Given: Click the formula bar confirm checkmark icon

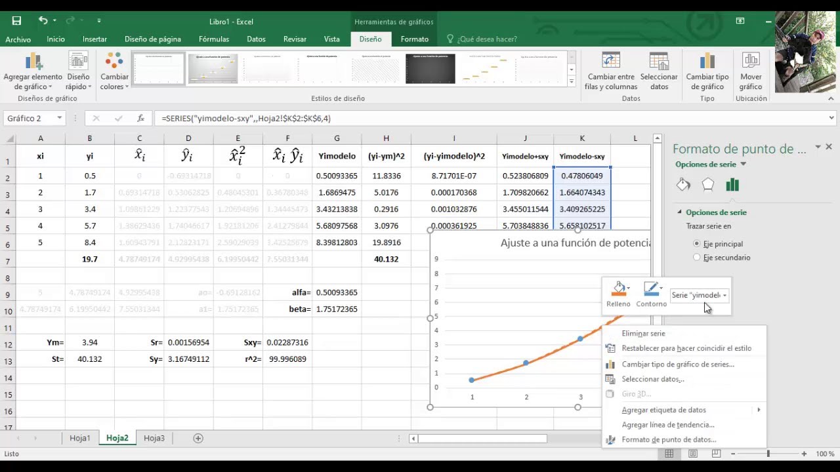Looking at the screenshot, I should click(x=119, y=119).
